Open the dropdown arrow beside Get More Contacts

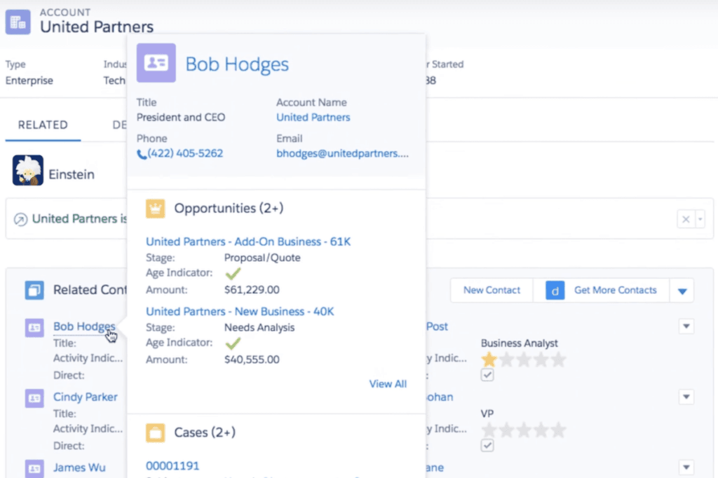tap(682, 290)
